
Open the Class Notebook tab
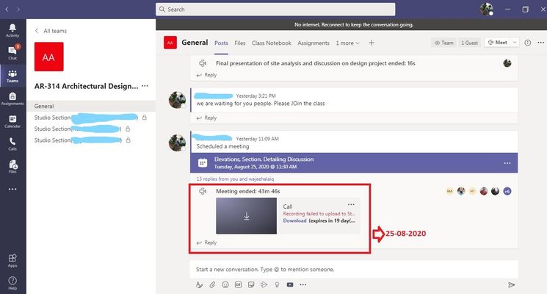(x=272, y=43)
